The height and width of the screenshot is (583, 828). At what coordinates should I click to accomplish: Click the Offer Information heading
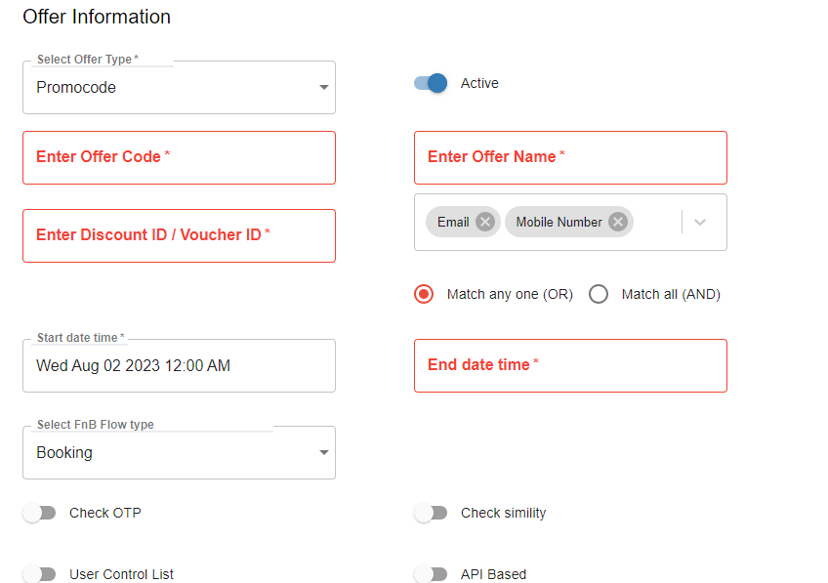97,17
